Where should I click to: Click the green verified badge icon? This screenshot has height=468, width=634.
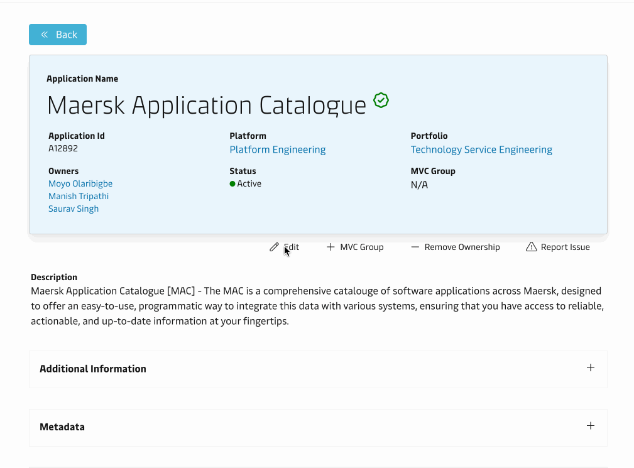[381, 101]
